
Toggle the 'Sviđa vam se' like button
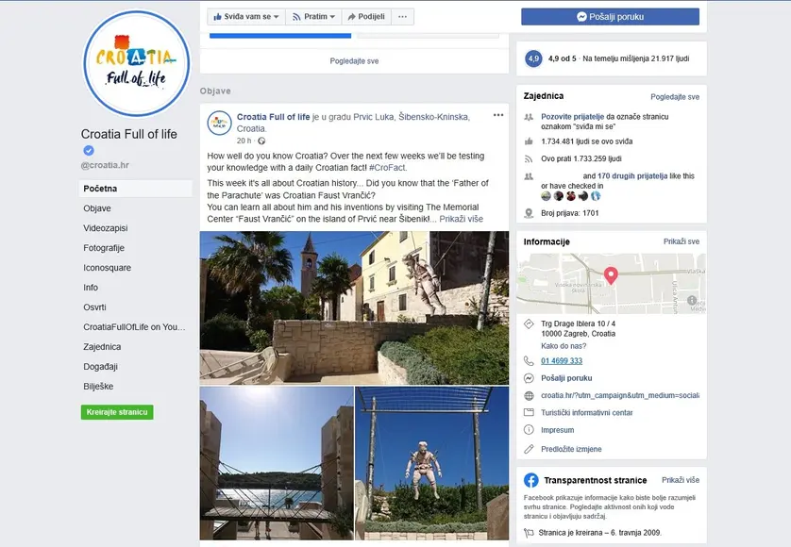click(x=245, y=17)
